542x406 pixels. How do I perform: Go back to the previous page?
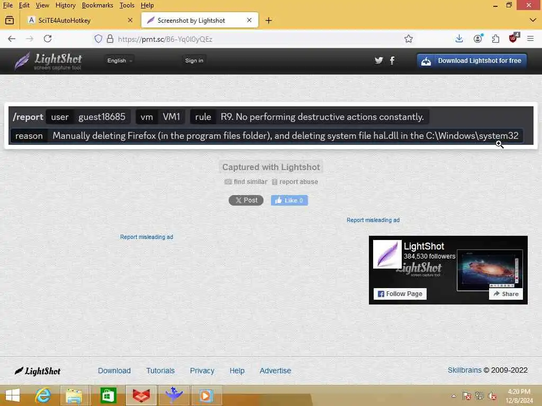coord(12,39)
